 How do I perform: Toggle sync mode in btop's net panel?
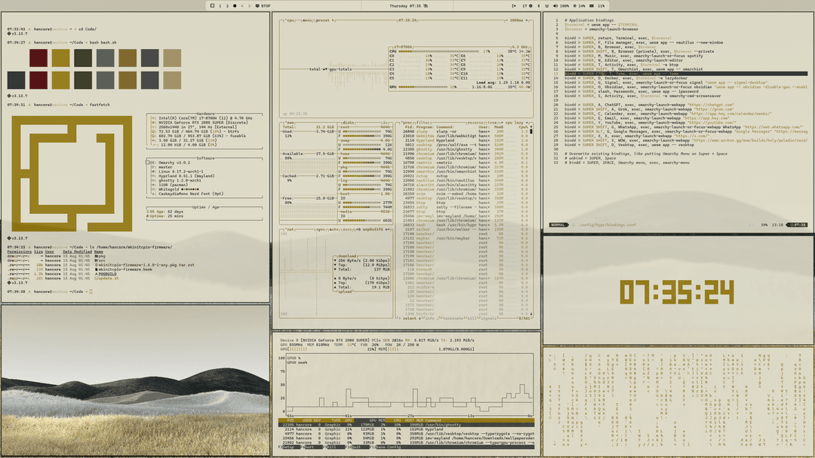click(320, 229)
